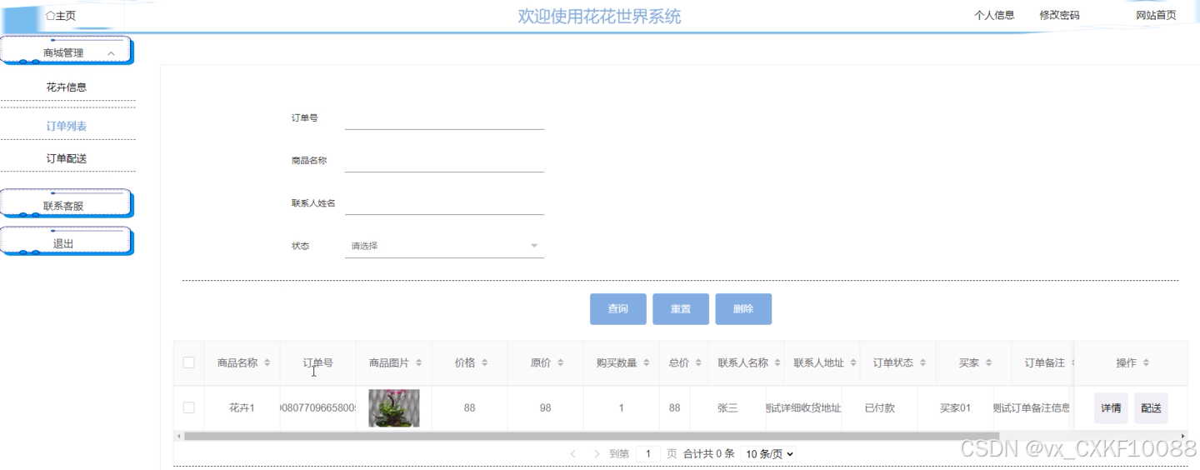
Task: Click the 退出 logout button
Action: coord(65,242)
